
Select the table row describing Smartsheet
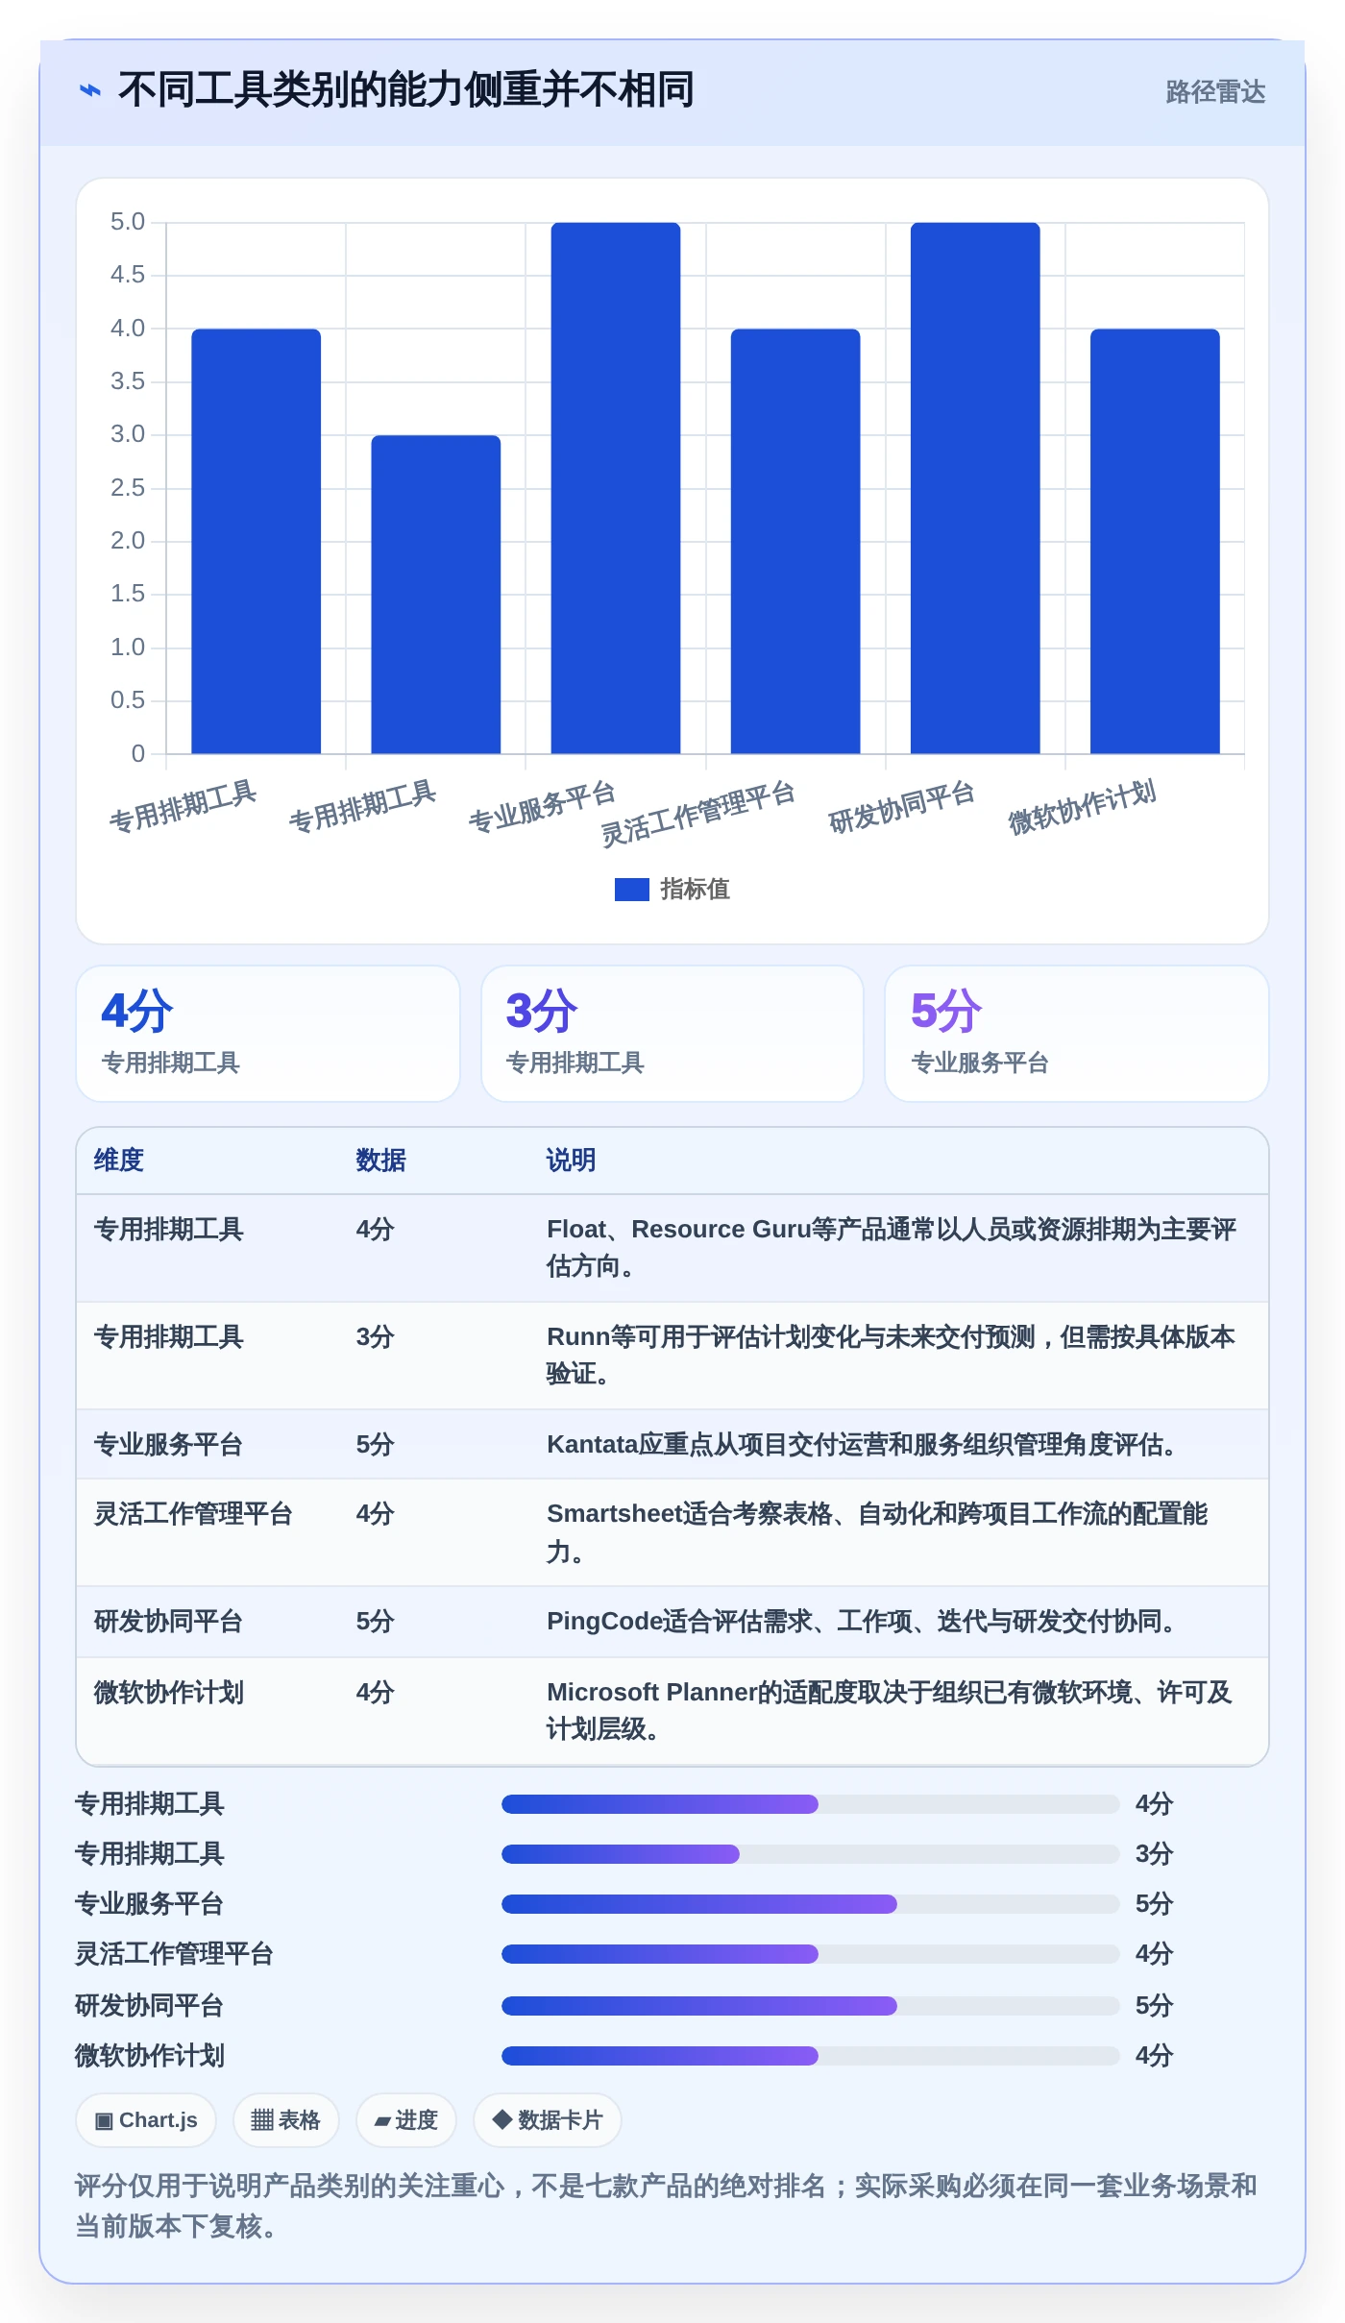pos(672,1532)
